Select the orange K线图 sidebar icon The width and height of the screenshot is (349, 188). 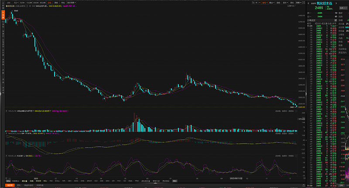click(x=3, y=15)
